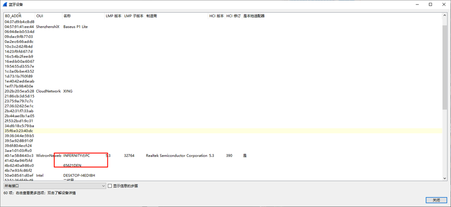Select the INFERNITYのPC device row
Viewport: 451px width, 207px height.
pyautogui.click(x=76, y=155)
